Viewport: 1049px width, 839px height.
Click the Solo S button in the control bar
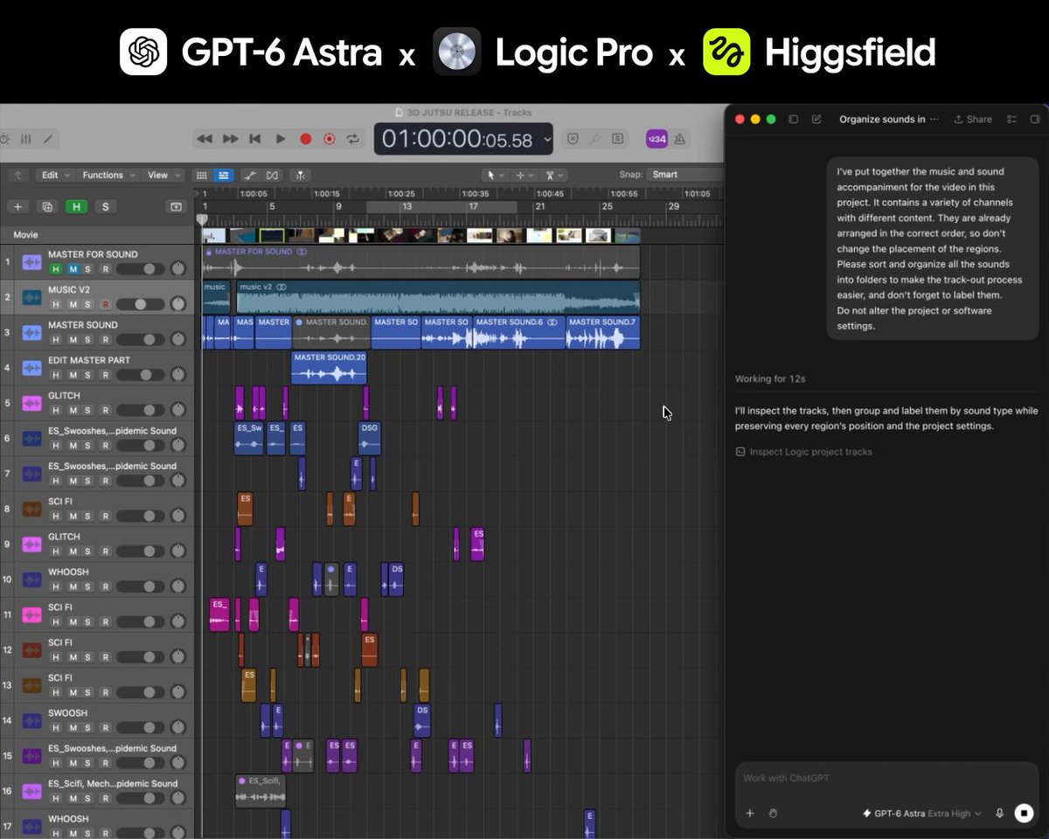618,139
